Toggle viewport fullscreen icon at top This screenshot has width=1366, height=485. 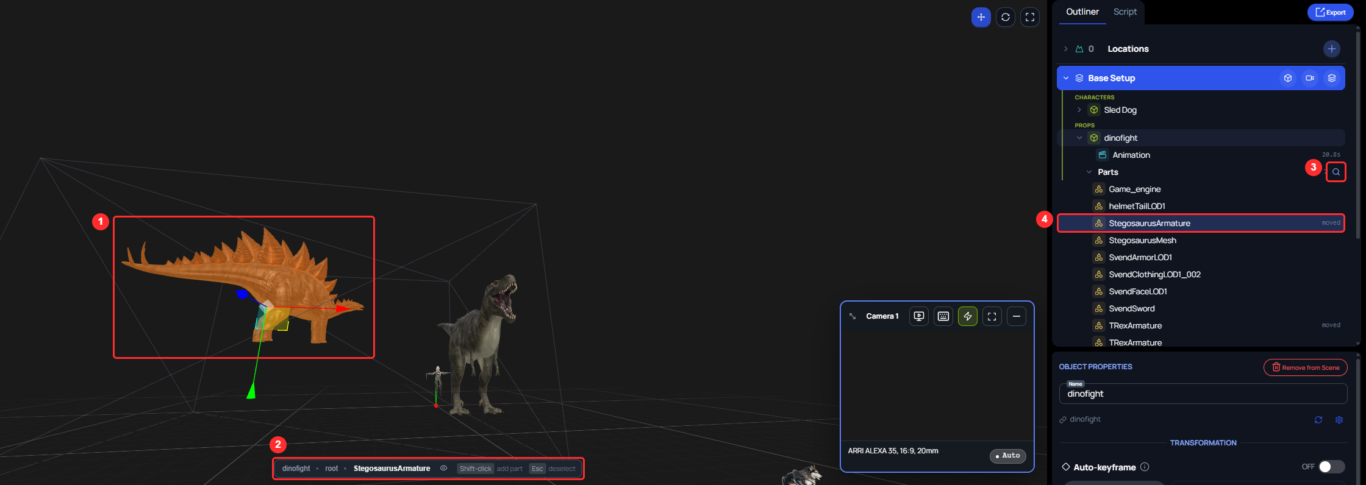1030,17
